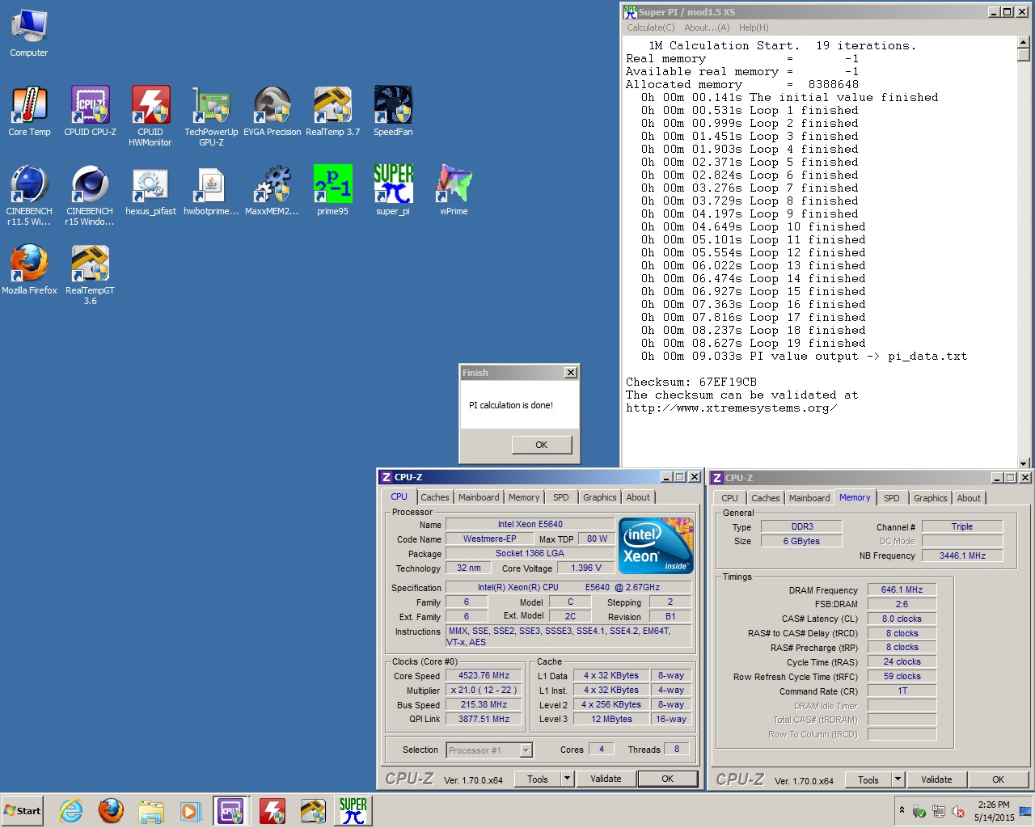Screen dimensions: 1035x828
Task: Switch to Mainboard tab in left CPU-Z
Action: point(479,497)
